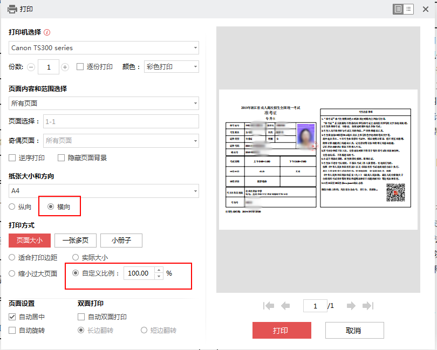The image size is (437, 350).
Task: Enable 逐份打印 collate checkbox
Action: click(x=80, y=67)
